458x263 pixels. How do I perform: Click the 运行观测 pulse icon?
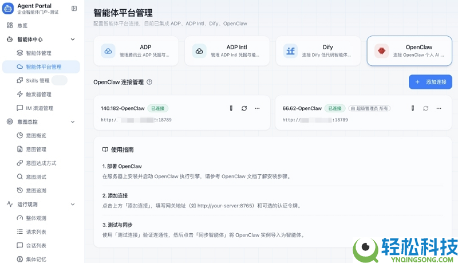coord(10,204)
